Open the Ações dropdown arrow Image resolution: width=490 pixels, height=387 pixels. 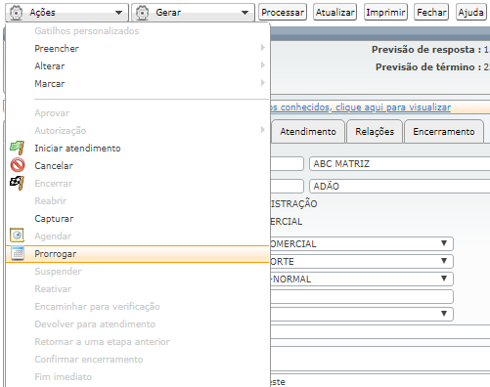119,13
